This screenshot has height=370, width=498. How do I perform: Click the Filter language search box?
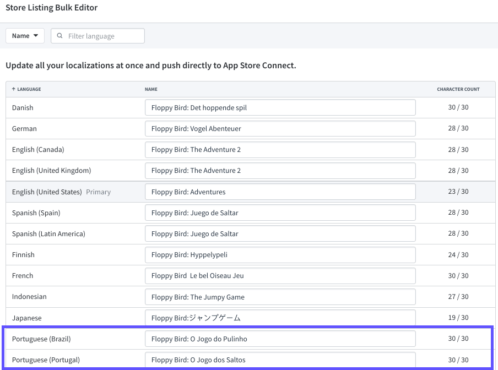click(x=98, y=36)
